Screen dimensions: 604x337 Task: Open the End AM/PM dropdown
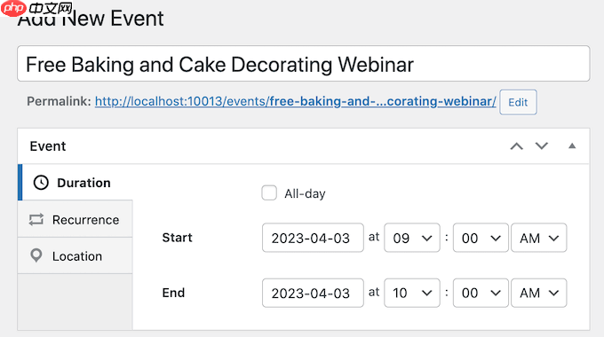point(539,293)
